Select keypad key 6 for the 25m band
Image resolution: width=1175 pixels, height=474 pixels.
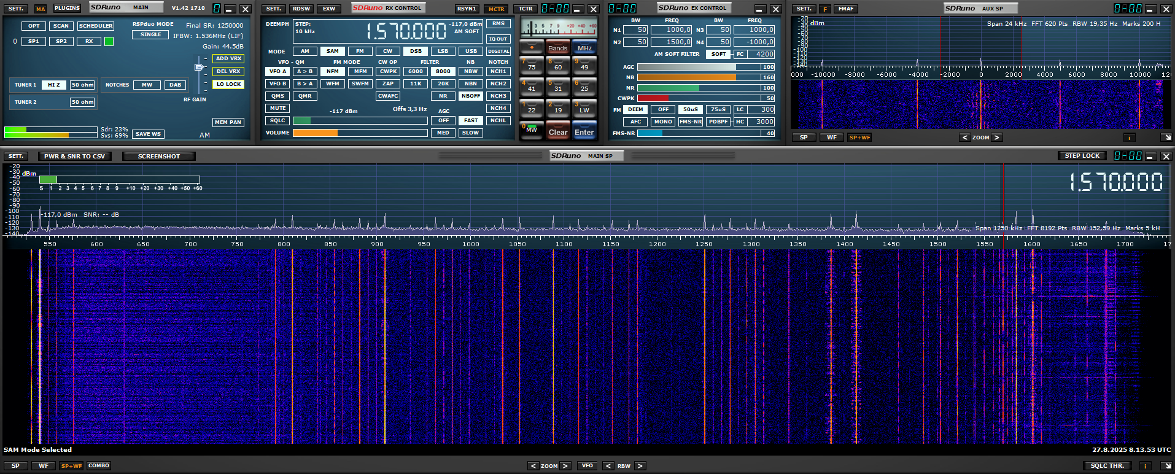point(584,87)
